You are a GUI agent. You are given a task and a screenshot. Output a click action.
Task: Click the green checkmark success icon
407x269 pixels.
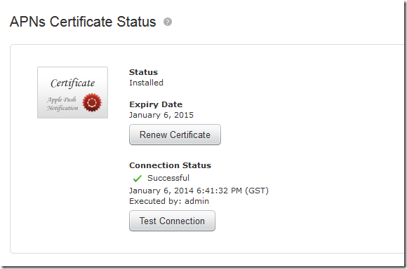pyautogui.click(x=137, y=179)
